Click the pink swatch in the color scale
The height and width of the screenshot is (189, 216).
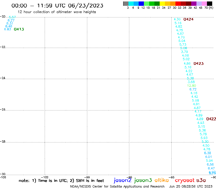point(204,3)
